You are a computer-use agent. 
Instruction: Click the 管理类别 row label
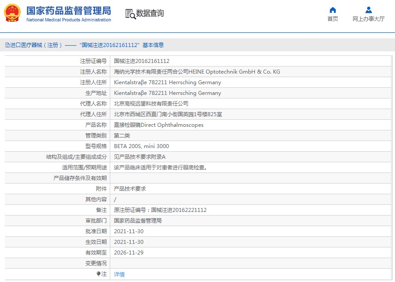click(x=96, y=135)
